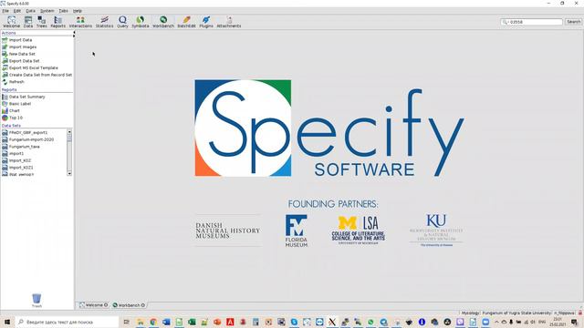Open the Symbiota toolbar icon
This screenshot has height=328, width=584.
tap(141, 22)
